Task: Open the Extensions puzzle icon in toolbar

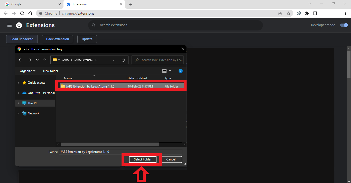Action: [307, 13]
